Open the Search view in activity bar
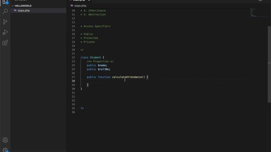 click(5, 11)
